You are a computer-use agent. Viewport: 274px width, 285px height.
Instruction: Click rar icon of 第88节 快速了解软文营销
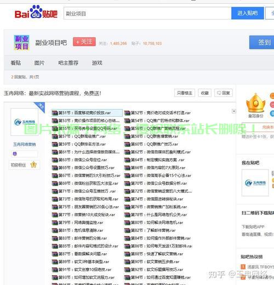pyautogui.click(x=127, y=254)
